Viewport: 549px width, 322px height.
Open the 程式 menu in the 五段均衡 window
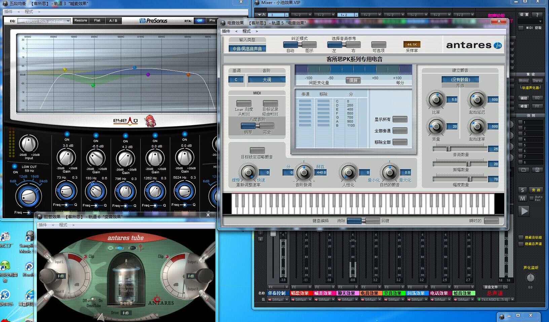click(29, 12)
